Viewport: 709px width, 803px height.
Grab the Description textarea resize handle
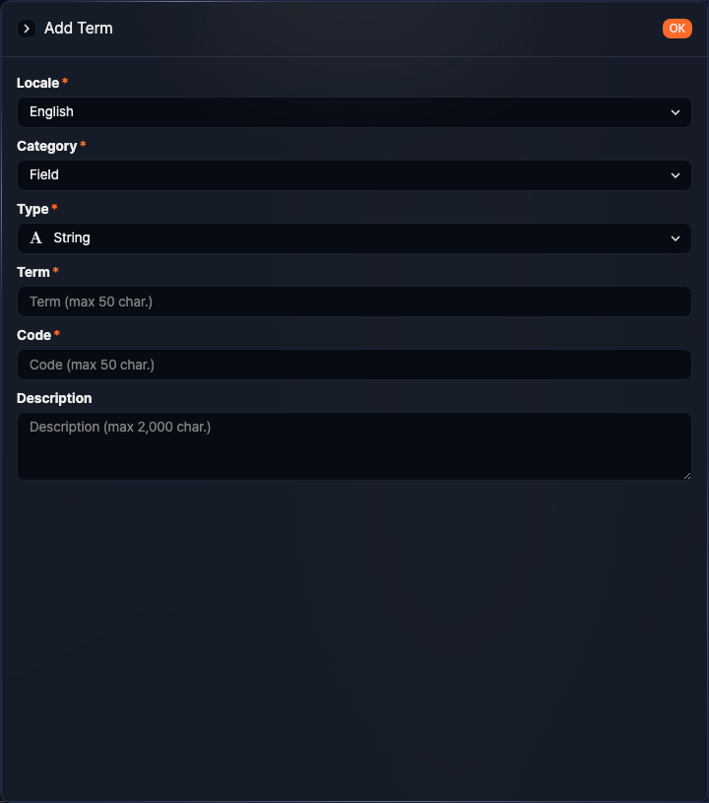686,475
